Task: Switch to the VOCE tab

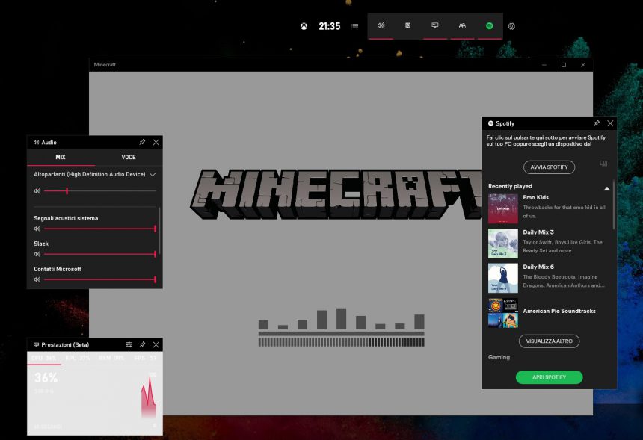Action: 129,158
